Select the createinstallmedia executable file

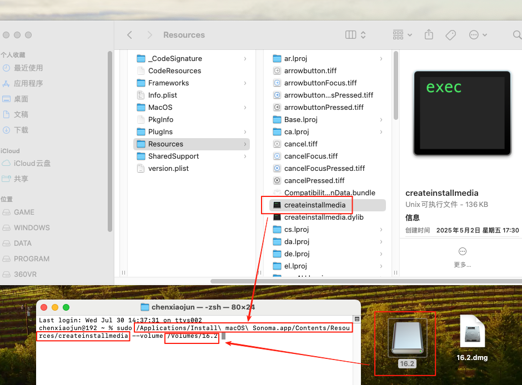[314, 205]
